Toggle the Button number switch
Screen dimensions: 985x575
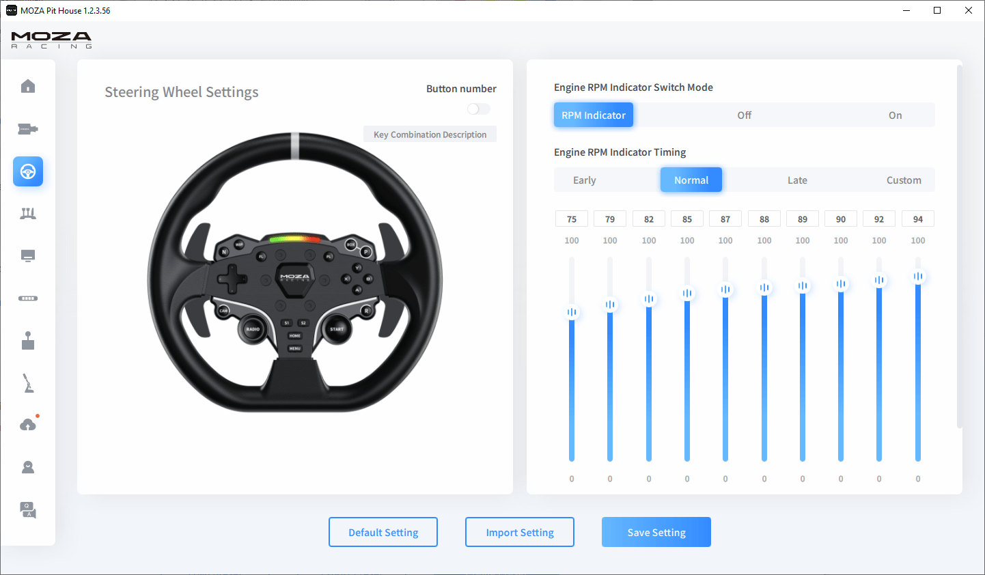(478, 109)
